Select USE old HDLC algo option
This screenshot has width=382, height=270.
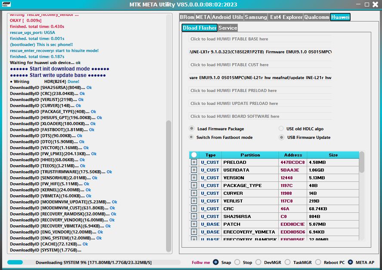(281, 129)
